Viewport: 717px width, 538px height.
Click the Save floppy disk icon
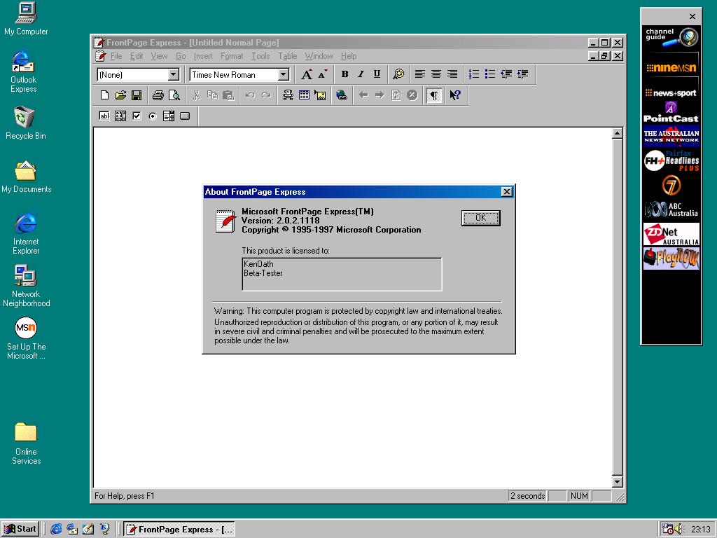[137, 95]
